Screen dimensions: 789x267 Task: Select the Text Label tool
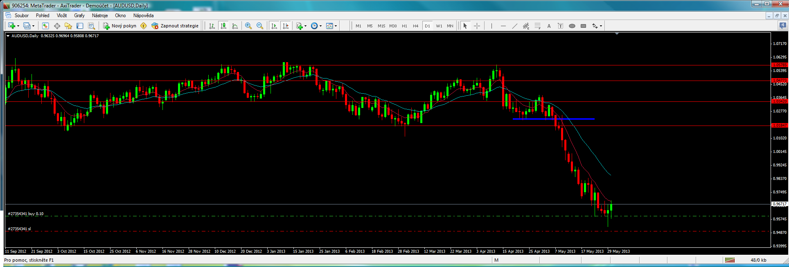(x=560, y=26)
